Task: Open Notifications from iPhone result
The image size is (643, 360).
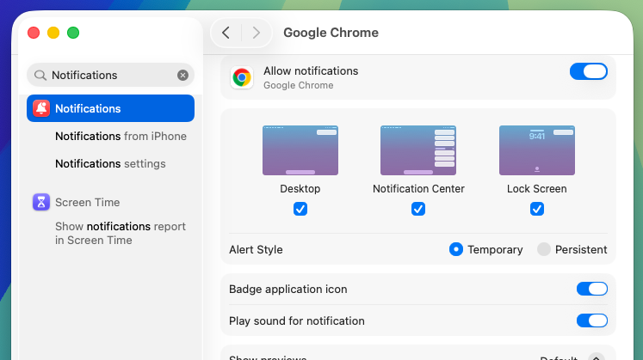Action: (121, 137)
